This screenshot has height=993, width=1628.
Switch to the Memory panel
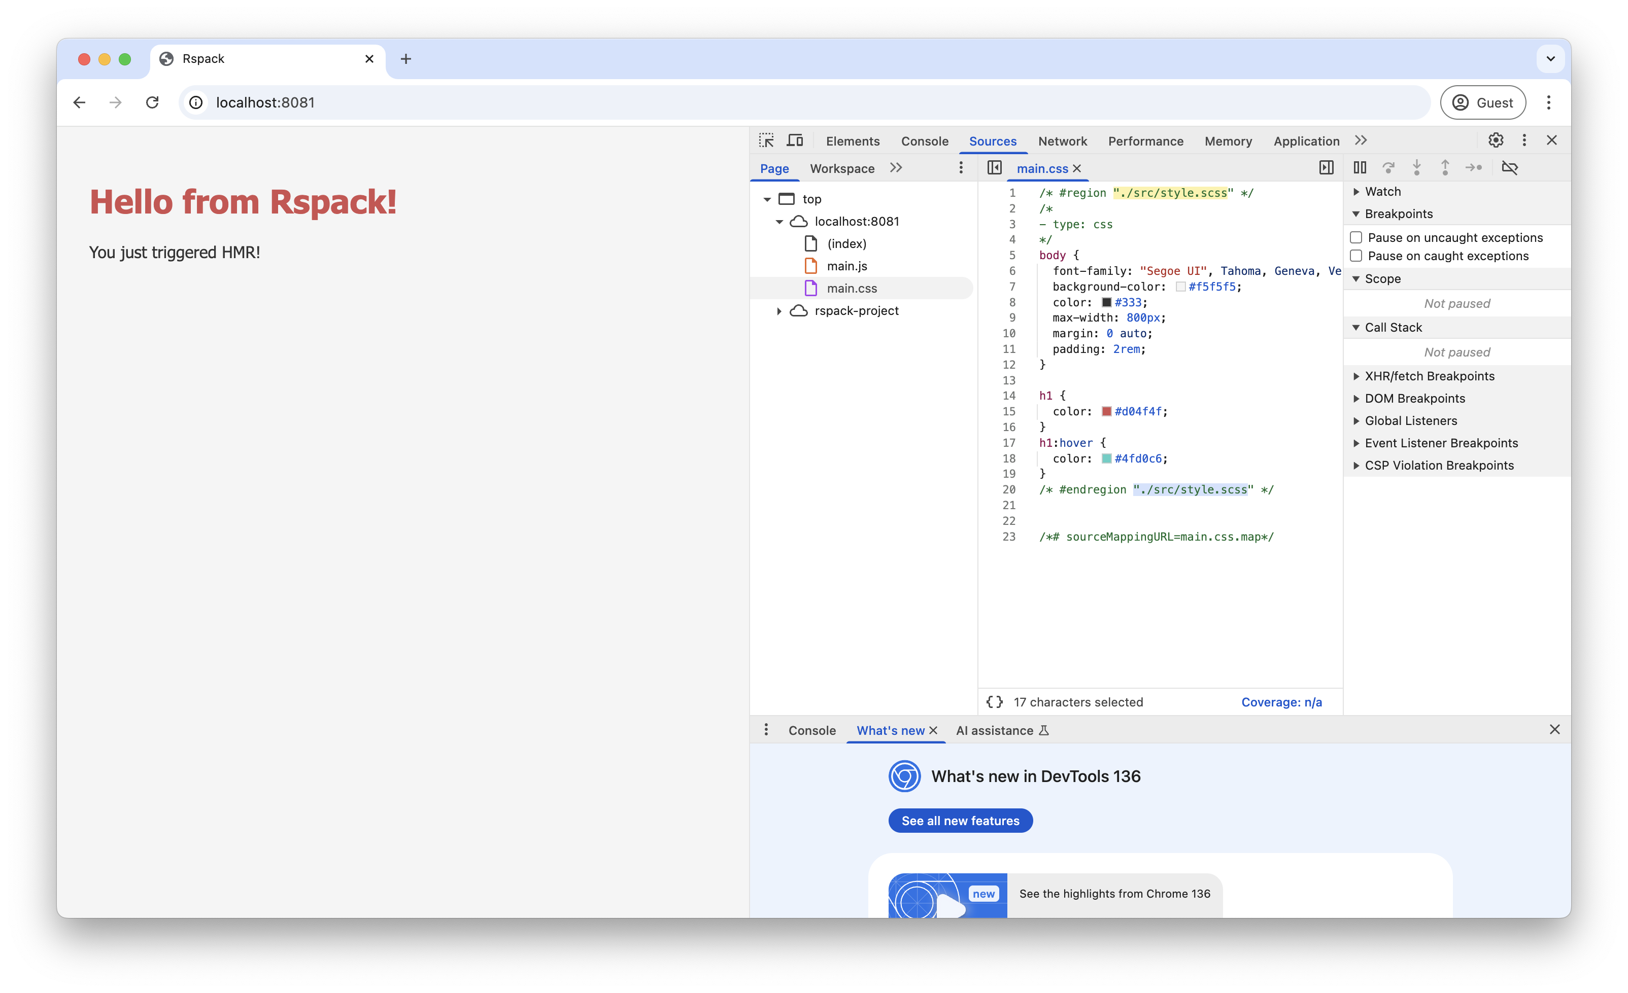(x=1228, y=141)
